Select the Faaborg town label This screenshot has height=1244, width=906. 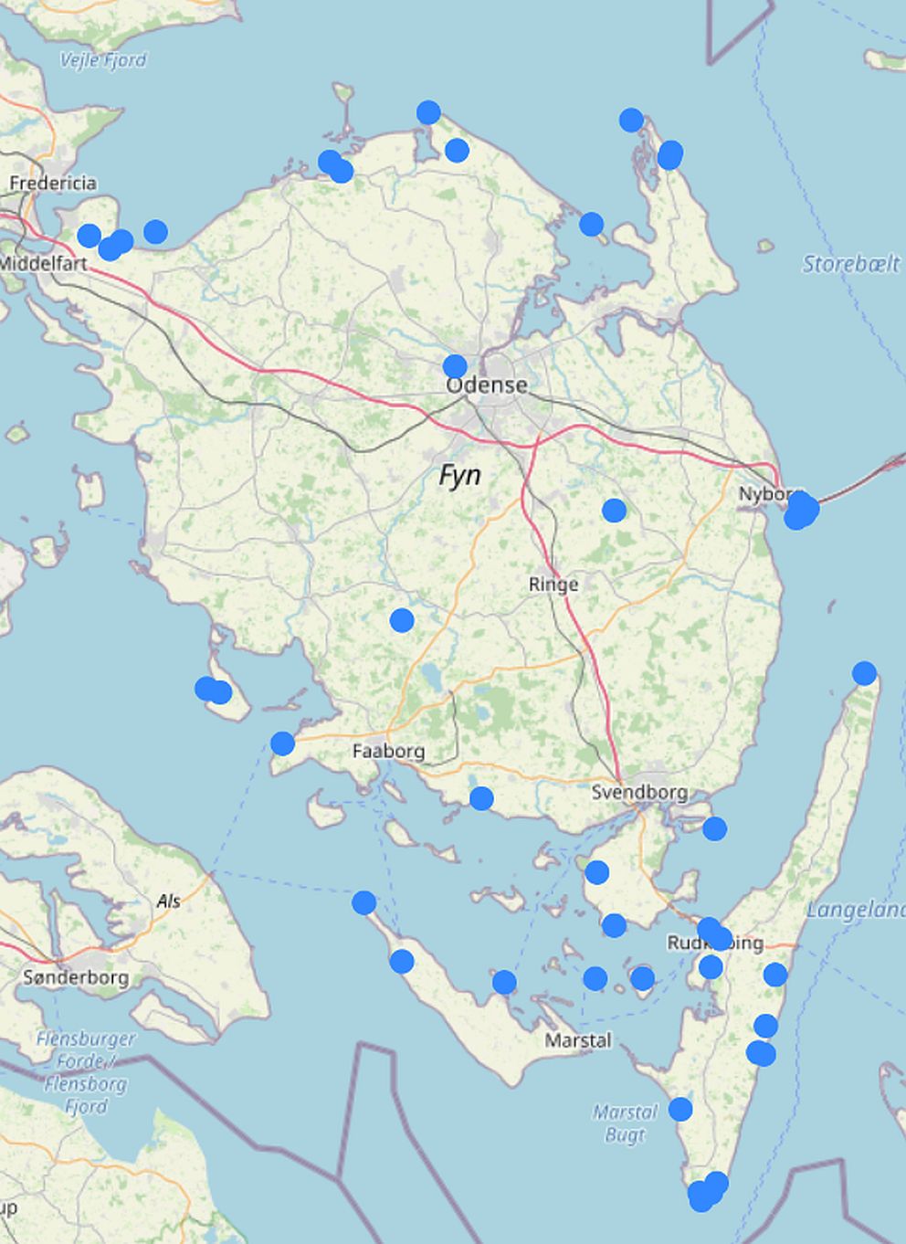(x=388, y=751)
